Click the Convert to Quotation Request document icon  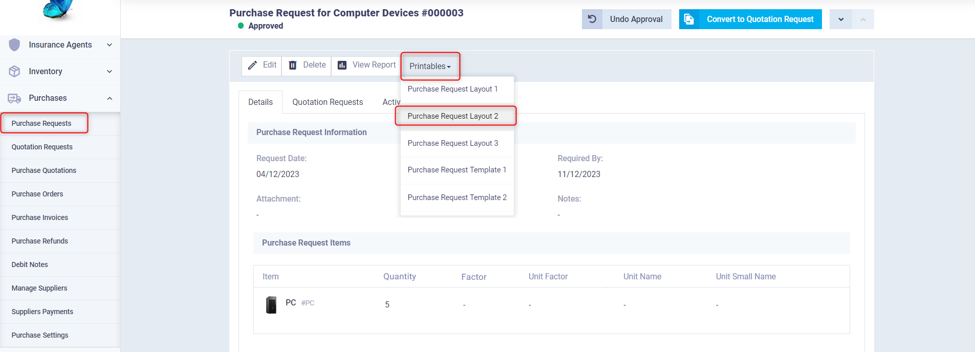coord(689,19)
